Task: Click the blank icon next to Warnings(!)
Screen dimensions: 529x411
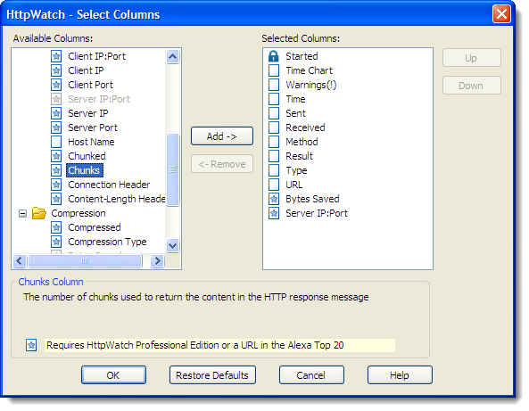Action: pos(274,85)
